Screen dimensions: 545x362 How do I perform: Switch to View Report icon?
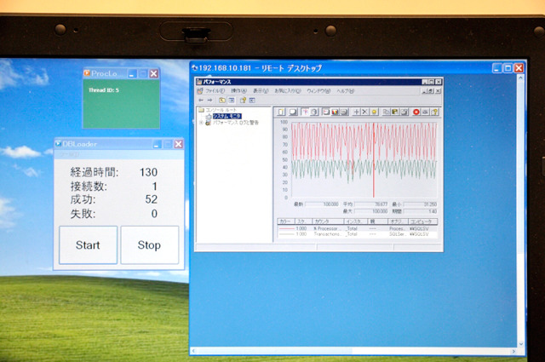coord(344,112)
